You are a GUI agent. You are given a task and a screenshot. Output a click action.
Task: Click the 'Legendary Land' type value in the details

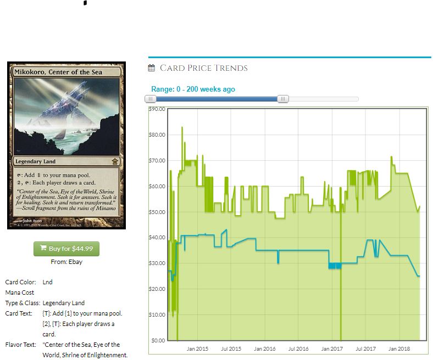pos(64,303)
